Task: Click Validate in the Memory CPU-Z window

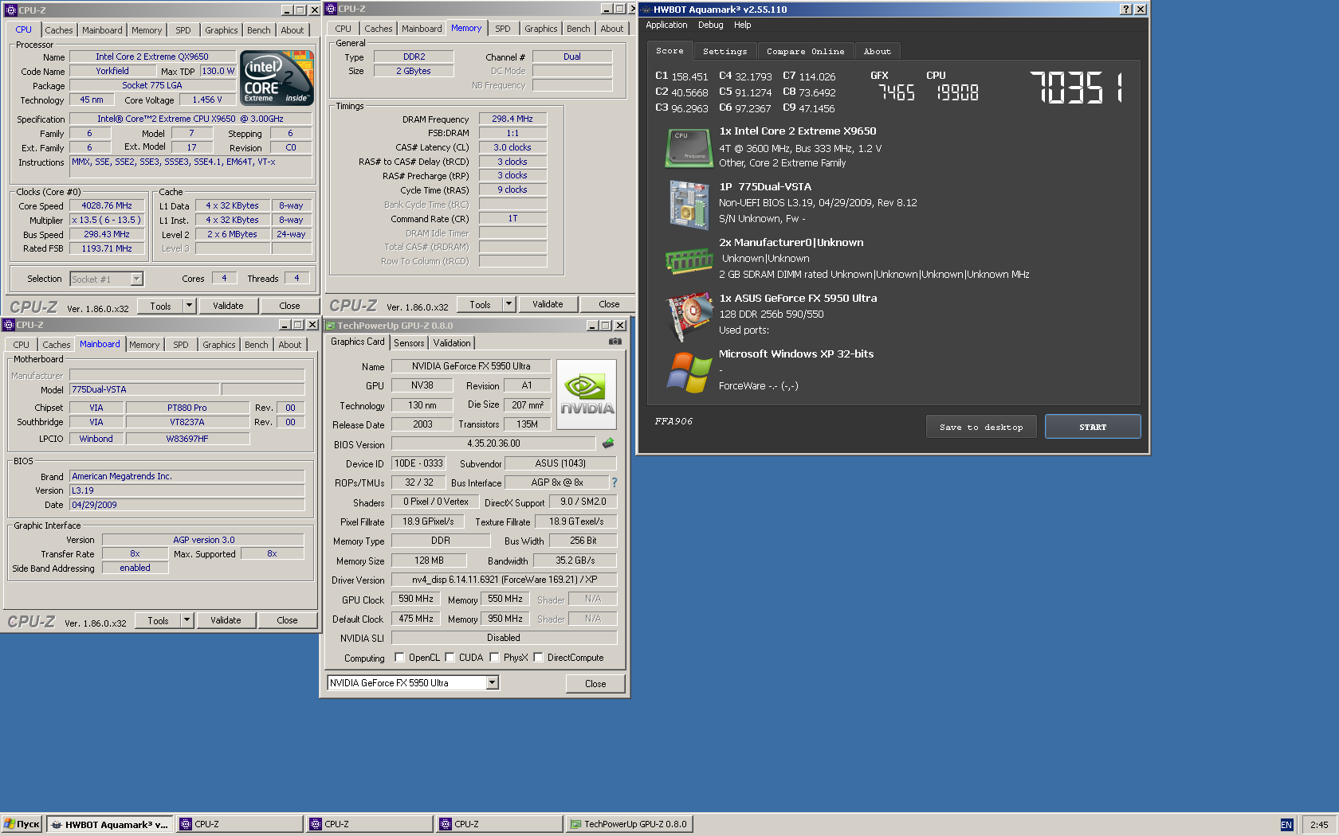Action: pyautogui.click(x=548, y=304)
